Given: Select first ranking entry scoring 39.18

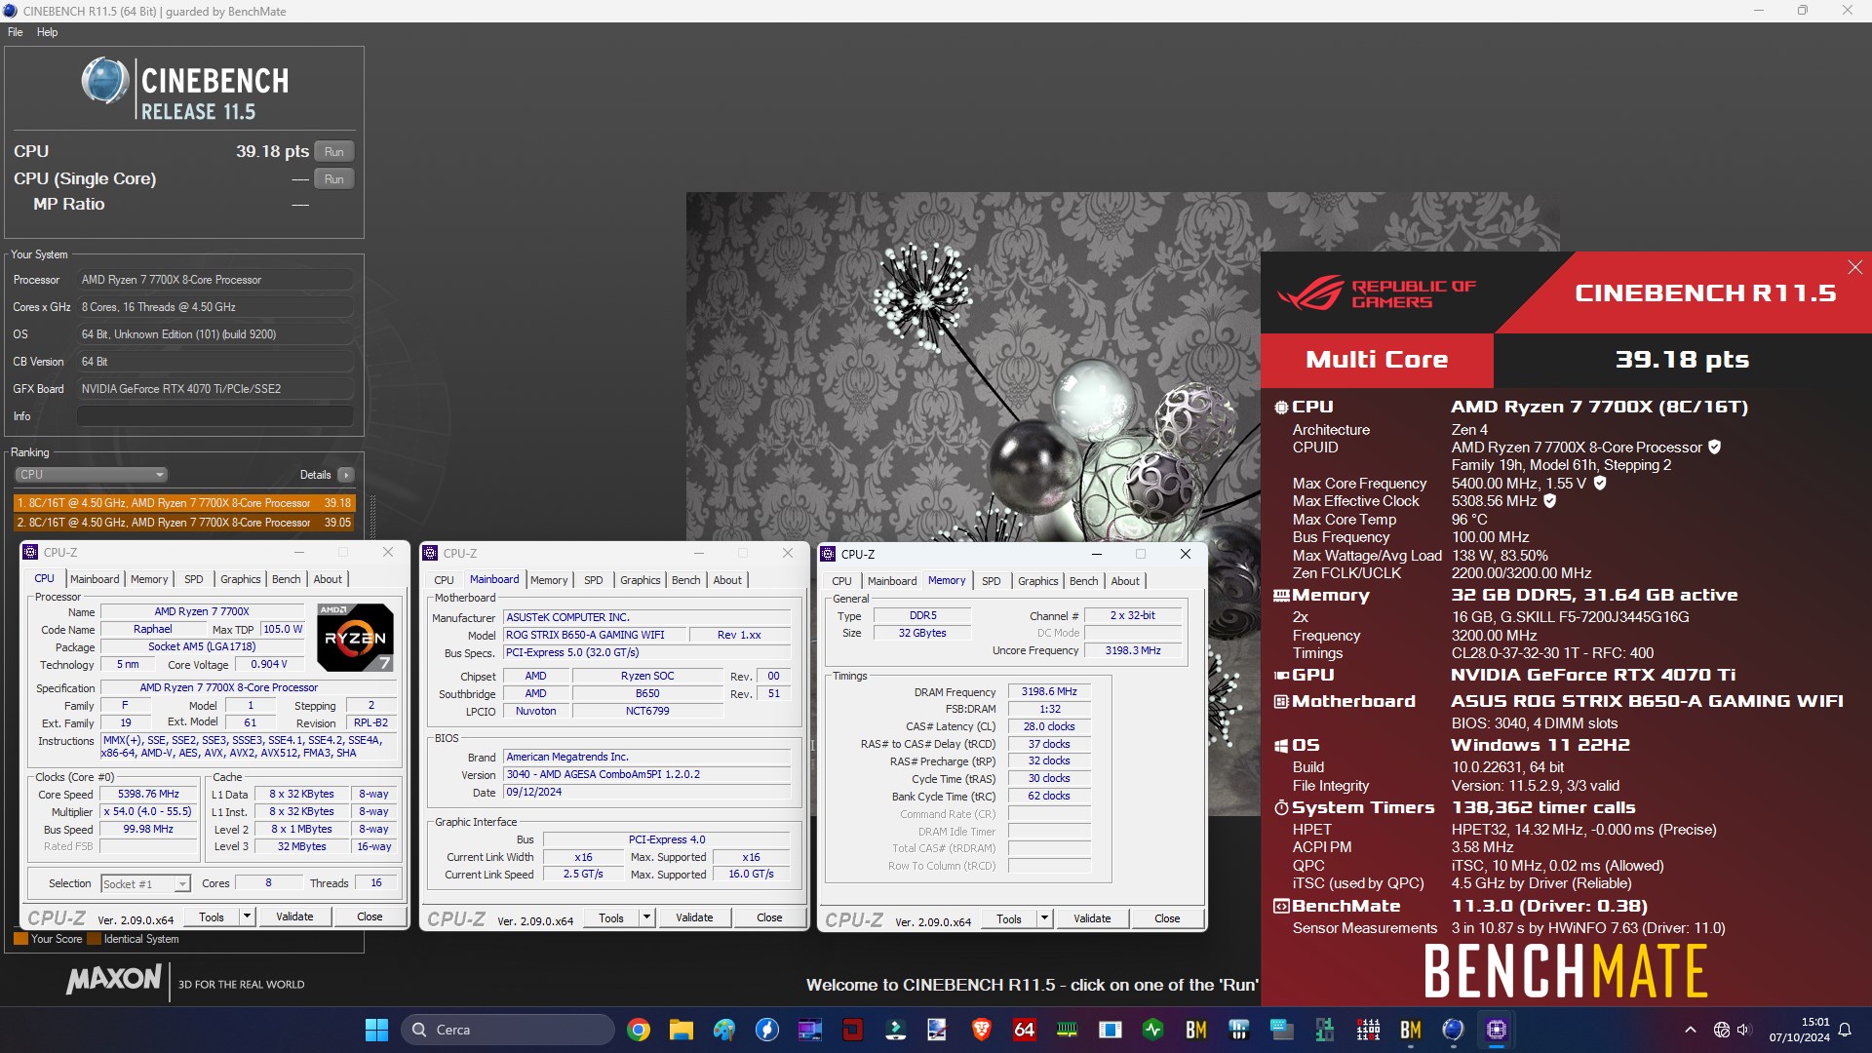Looking at the screenshot, I should [184, 503].
